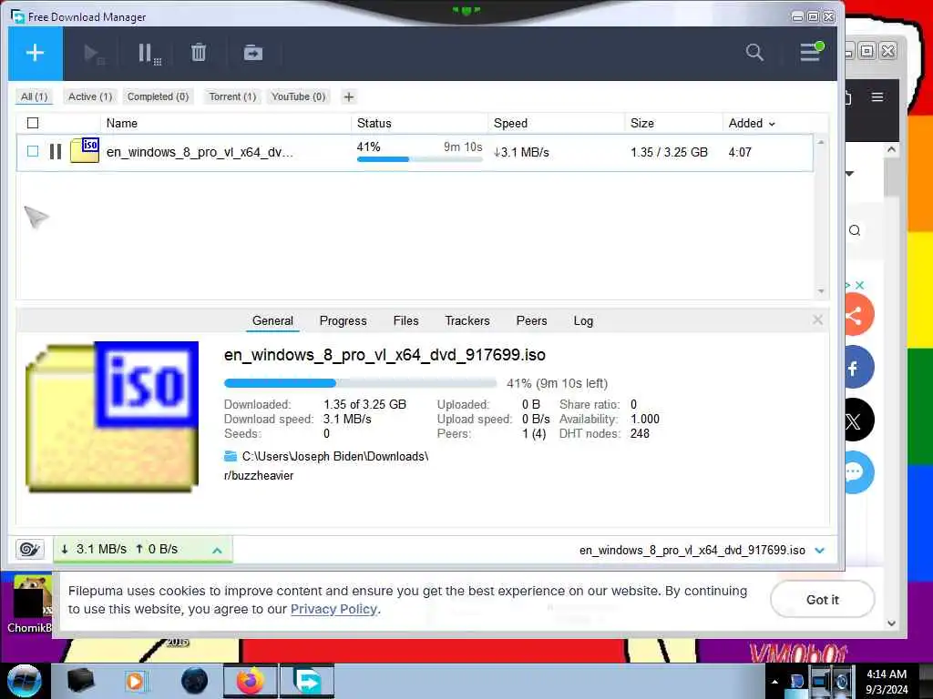Open the Firefox hamburger menu behind
Viewport: 933px width, 699px height.
pos(877,96)
